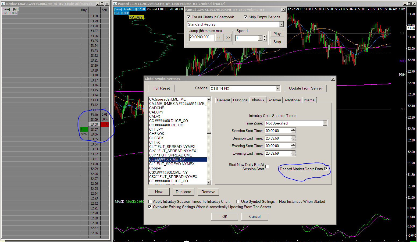The image size is (417, 242).
Task: Click the Remove button
Action: [x=208, y=192]
